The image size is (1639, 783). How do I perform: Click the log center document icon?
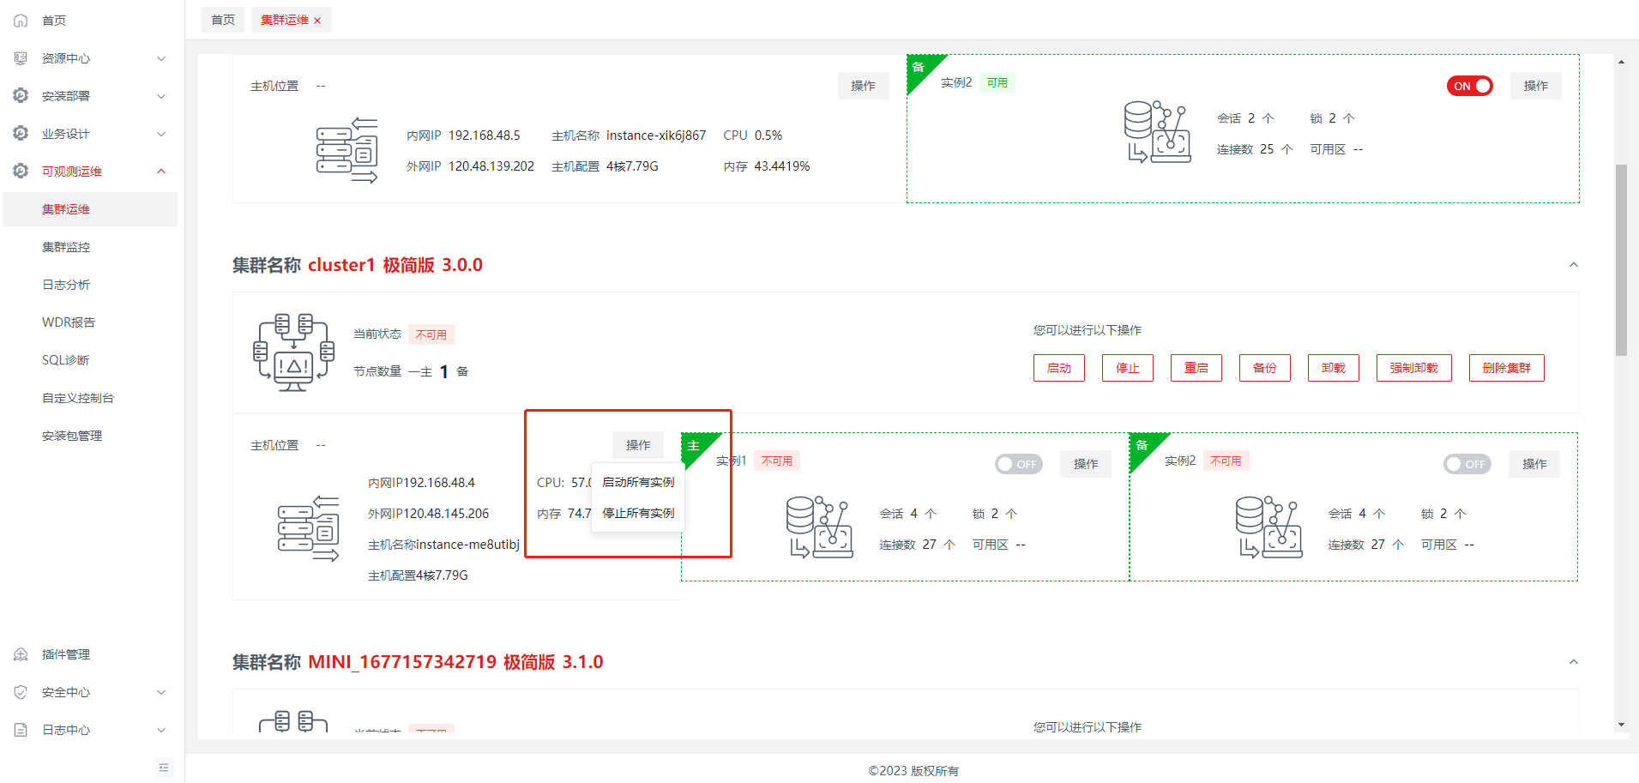click(x=21, y=730)
